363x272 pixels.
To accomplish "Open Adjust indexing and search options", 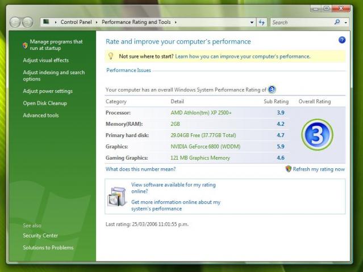I will click(54, 75).
